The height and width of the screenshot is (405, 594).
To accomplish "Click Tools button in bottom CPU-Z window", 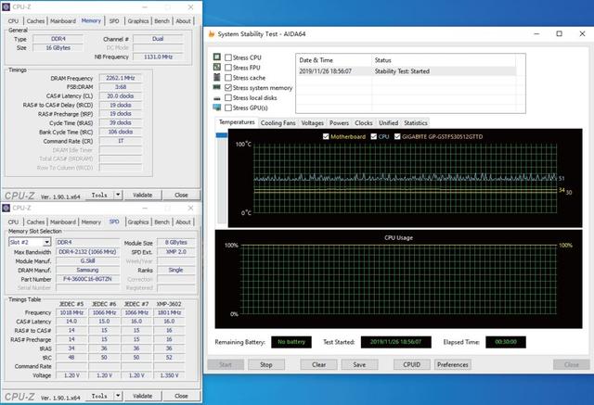I will click(x=99, y=396).
